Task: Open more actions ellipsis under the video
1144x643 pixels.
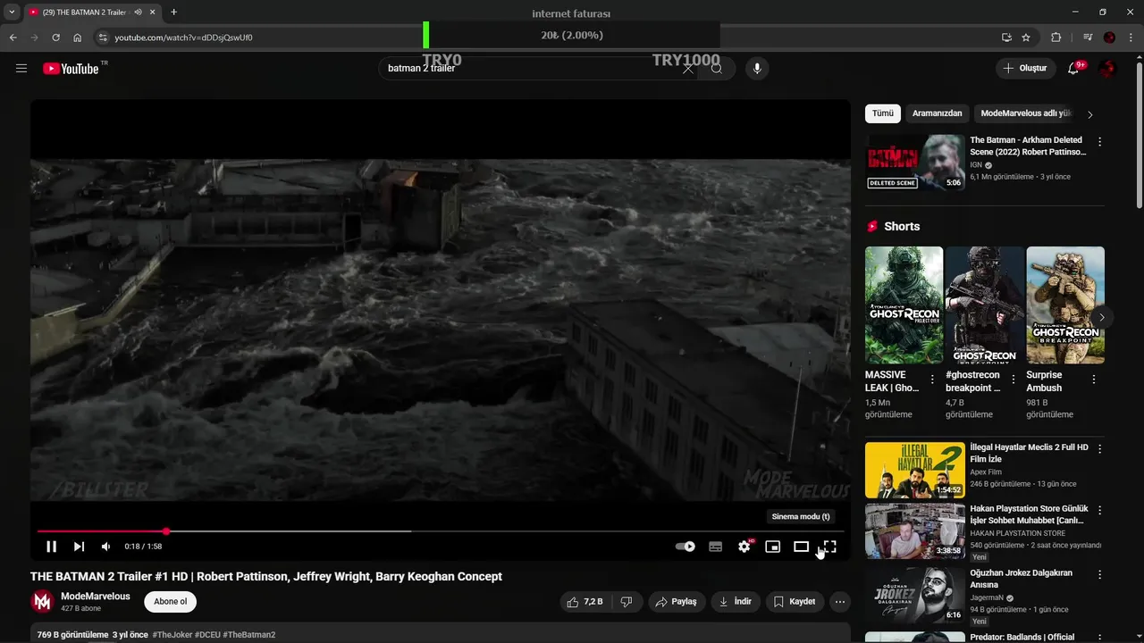Action: pyautogui.click(x=839, y=602)
